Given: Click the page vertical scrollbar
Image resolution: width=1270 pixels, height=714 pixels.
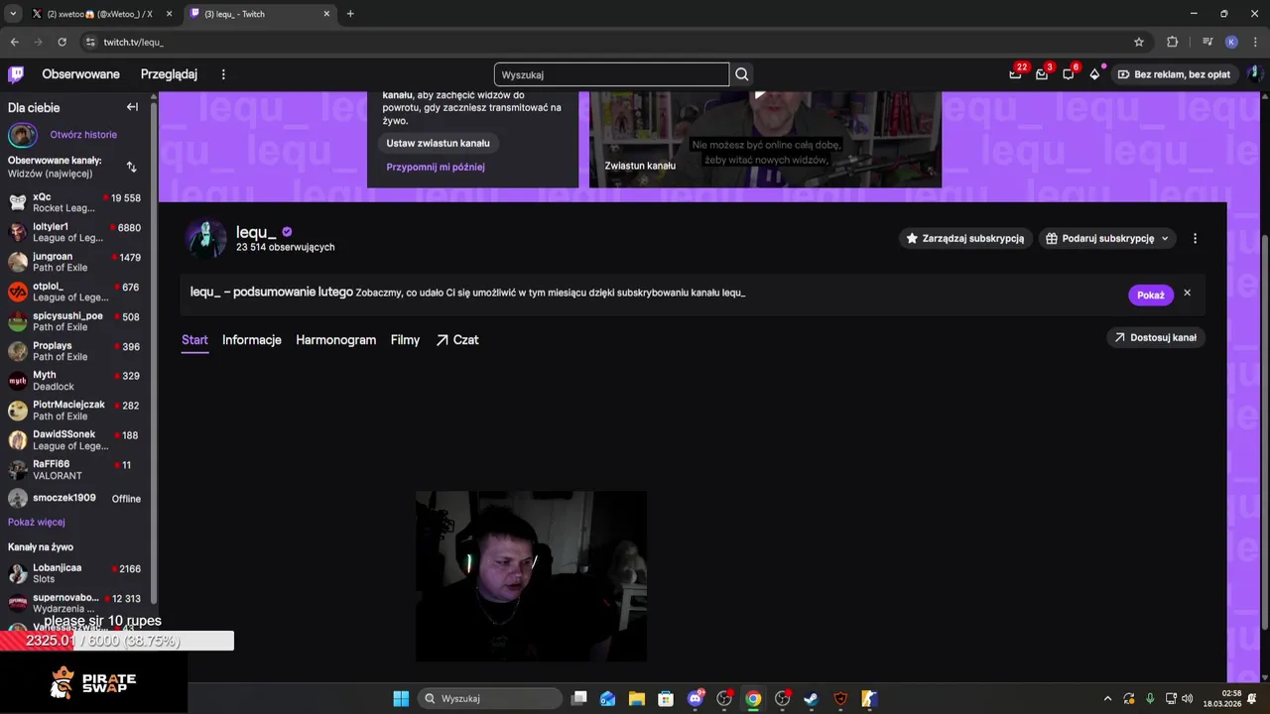Looking at the screenshot, I should click(x=1264, y=431).
